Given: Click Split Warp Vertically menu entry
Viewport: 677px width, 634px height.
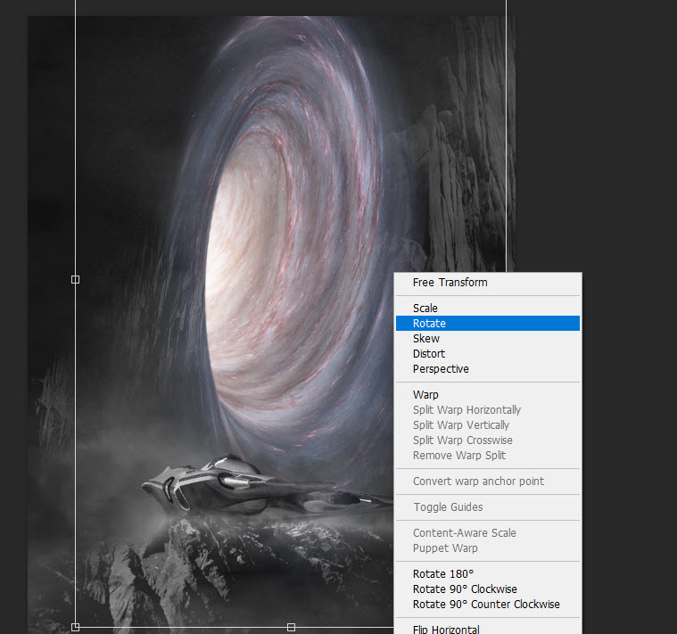Looking at the screenshot, I should coord(461,425).
